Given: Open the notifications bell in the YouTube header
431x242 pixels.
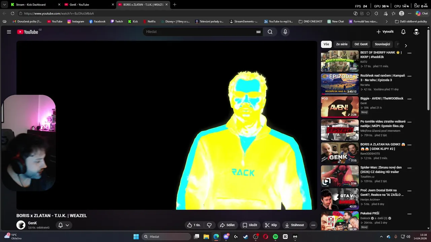Looking at the screenshot, I should click(x=403, y=32).
